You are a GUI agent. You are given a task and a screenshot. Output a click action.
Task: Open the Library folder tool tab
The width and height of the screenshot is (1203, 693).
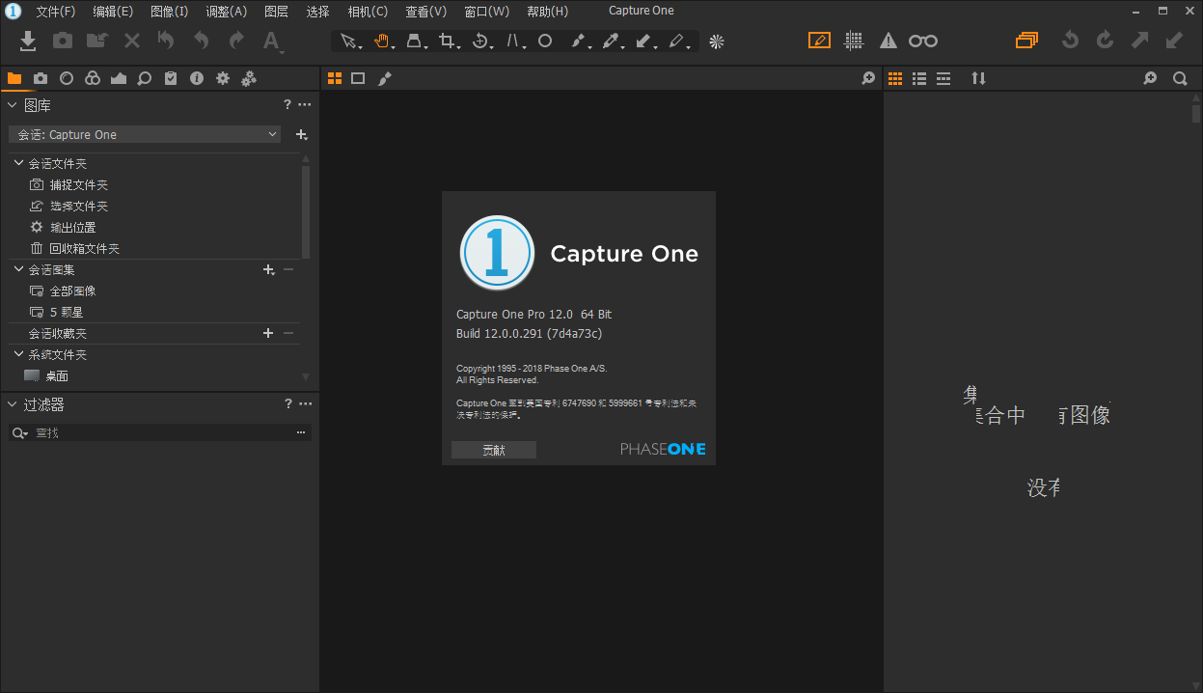14,78
